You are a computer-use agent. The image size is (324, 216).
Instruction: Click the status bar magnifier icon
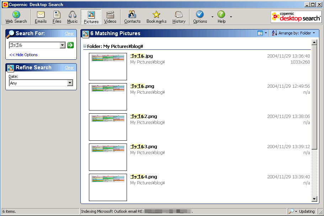291,211
